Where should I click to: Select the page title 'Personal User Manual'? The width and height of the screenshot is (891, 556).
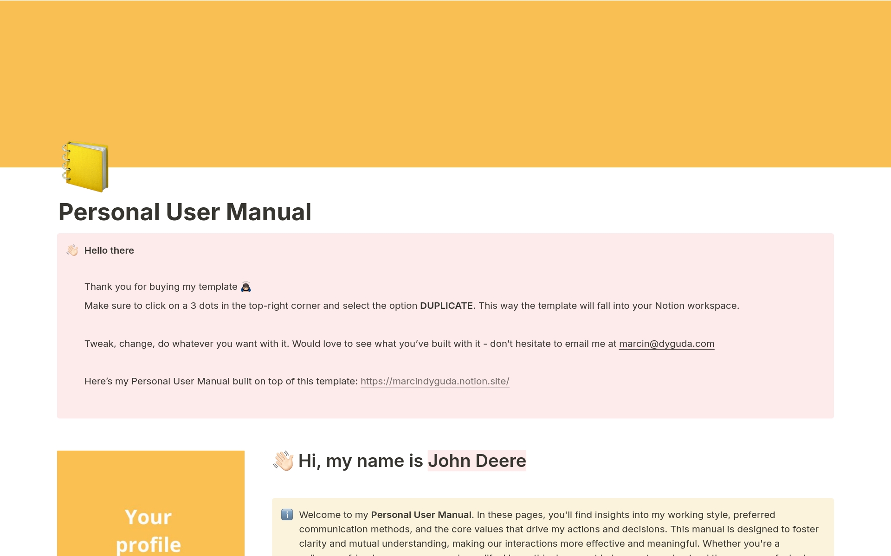185,212
